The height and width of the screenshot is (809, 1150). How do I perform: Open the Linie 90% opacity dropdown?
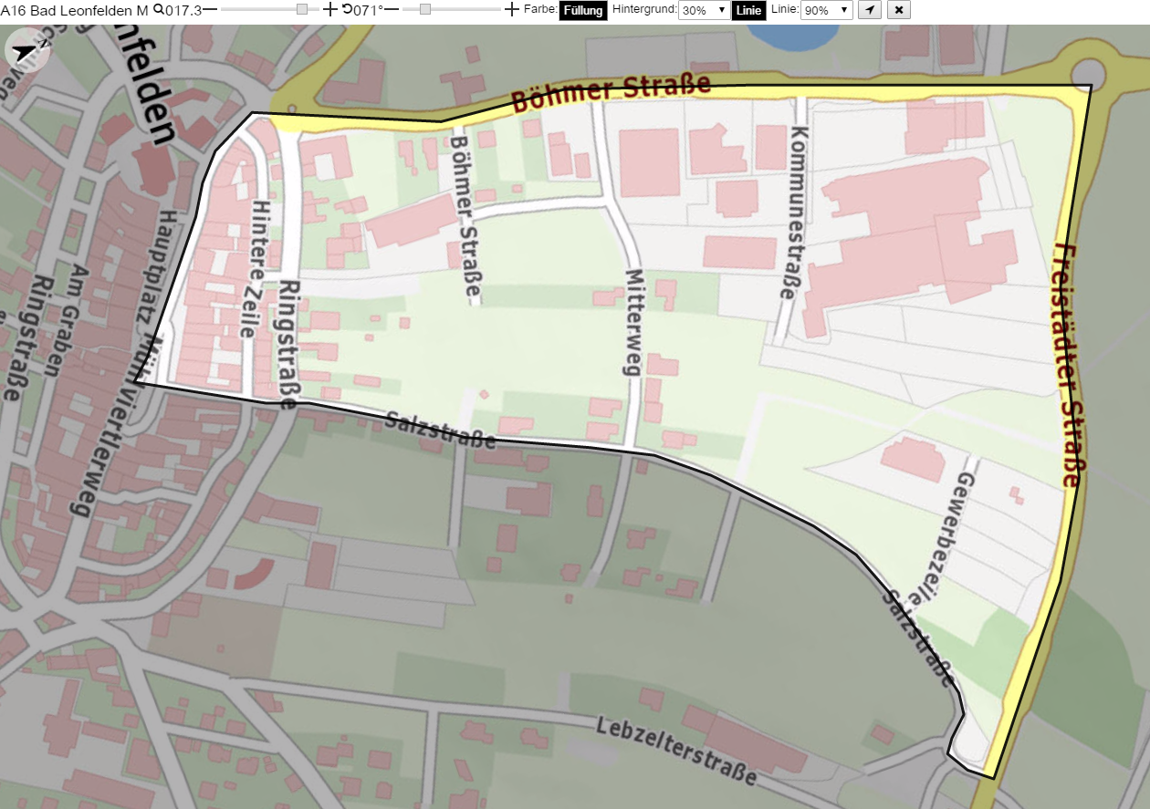point(827,11)
